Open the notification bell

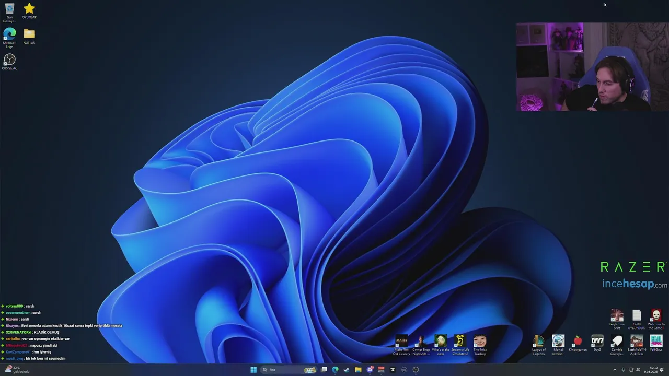tap(662, 370)
